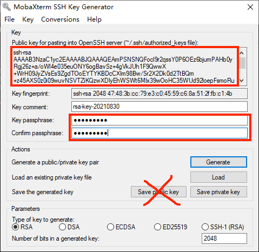Select the SSH-1 (RSA) key type

click(205, 227)
